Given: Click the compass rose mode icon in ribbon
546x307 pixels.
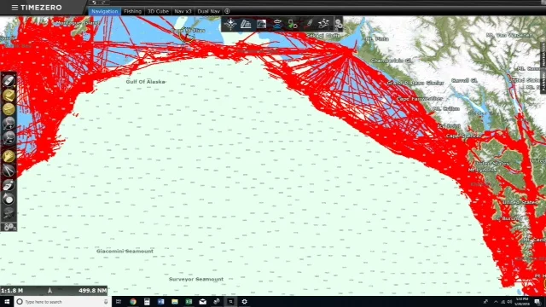Looking at the screenshot, I should pos(230,24).
